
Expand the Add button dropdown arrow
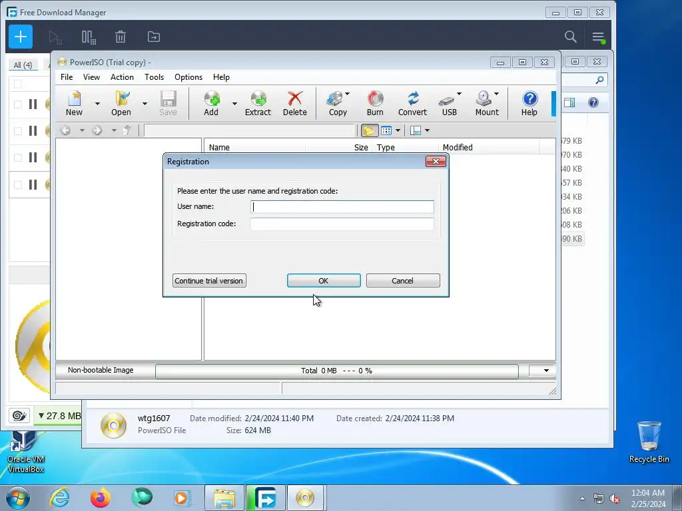234,103
